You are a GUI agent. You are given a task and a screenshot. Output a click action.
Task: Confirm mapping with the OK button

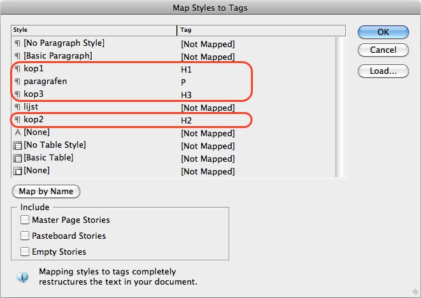383,32
